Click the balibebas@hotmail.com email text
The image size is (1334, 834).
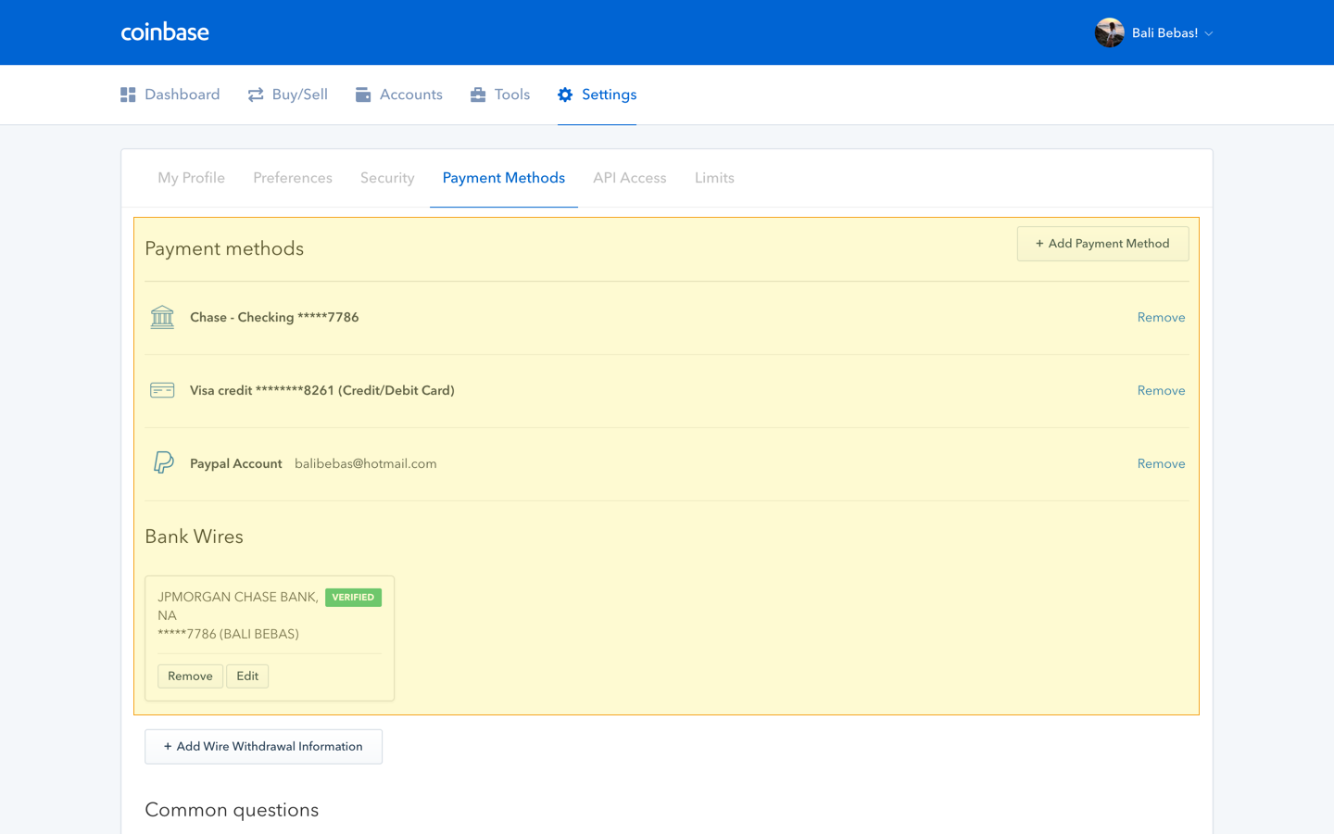[x=366, y=463]
